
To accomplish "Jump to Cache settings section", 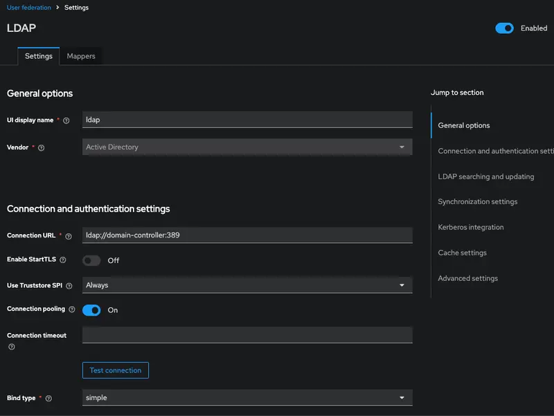I will 462,253.
